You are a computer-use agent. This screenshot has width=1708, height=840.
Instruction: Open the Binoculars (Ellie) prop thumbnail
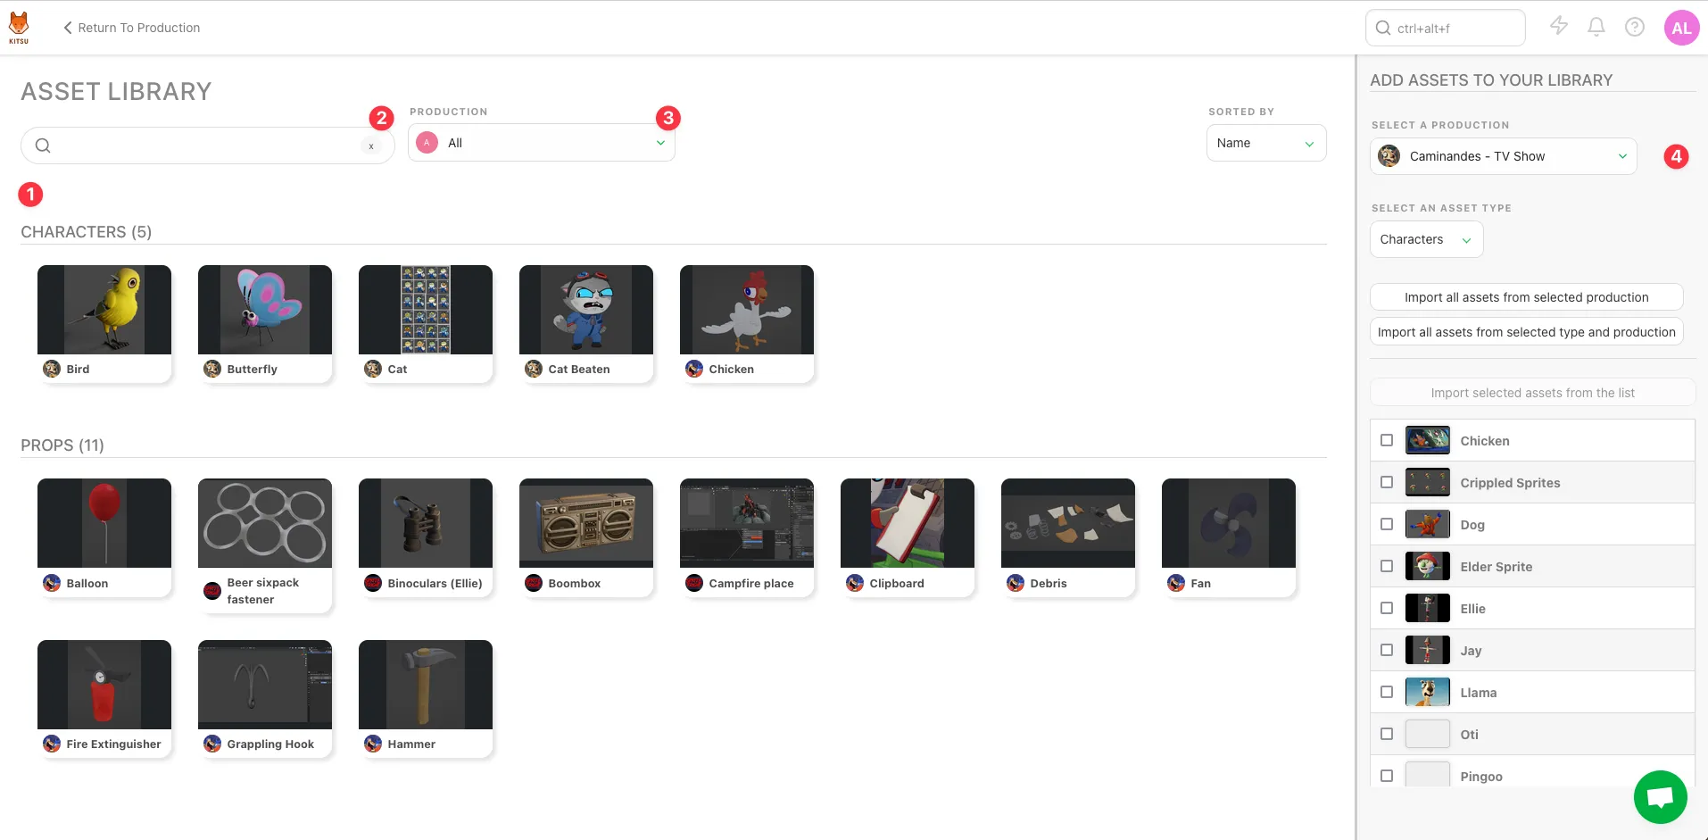(426, 523)
